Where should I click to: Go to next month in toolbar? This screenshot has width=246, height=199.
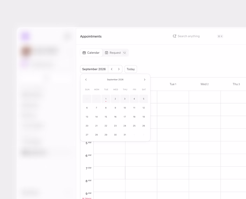point(119,69)
